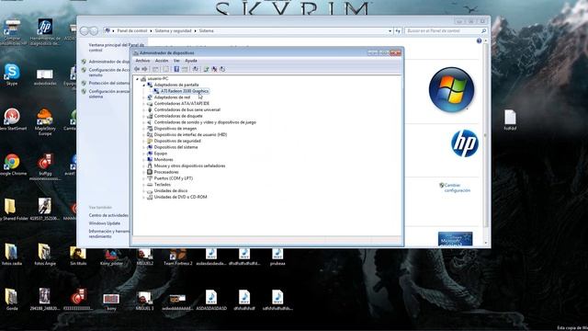This screenshot has width=588, height=331.
Task: Click 'Ventana principal del Panel de control' link
Action: [117, 47]
